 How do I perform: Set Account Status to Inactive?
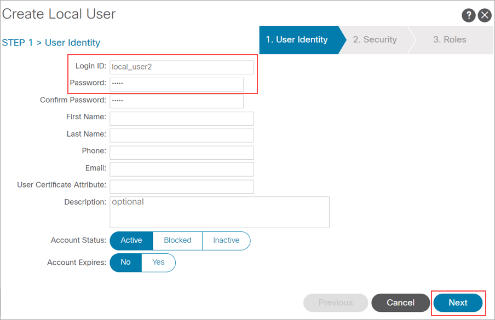tap(226, 241)
